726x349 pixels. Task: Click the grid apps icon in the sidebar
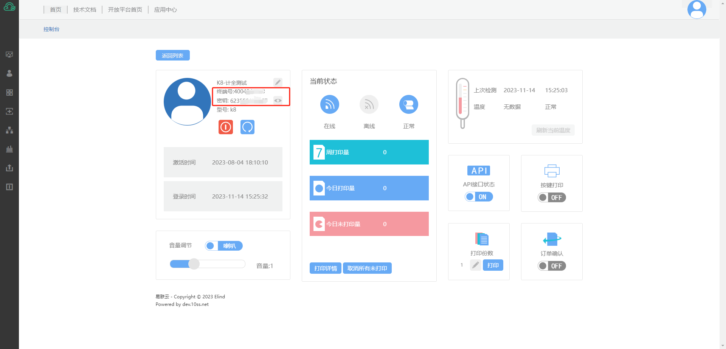pos(9,92)
